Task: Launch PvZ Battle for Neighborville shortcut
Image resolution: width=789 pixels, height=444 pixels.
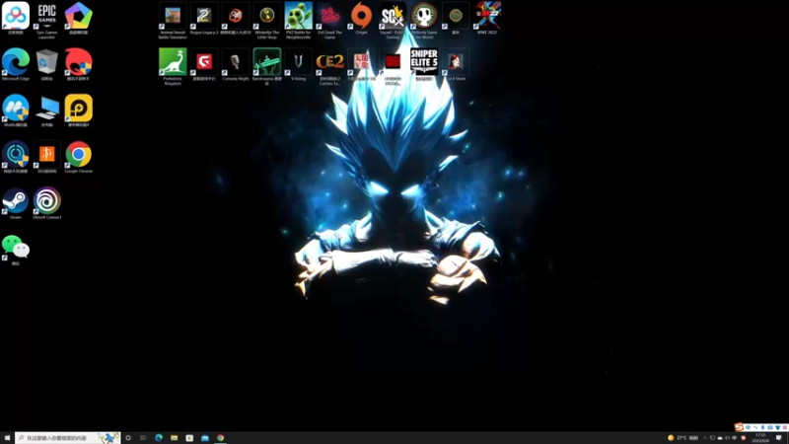Action: click(299, 20)
